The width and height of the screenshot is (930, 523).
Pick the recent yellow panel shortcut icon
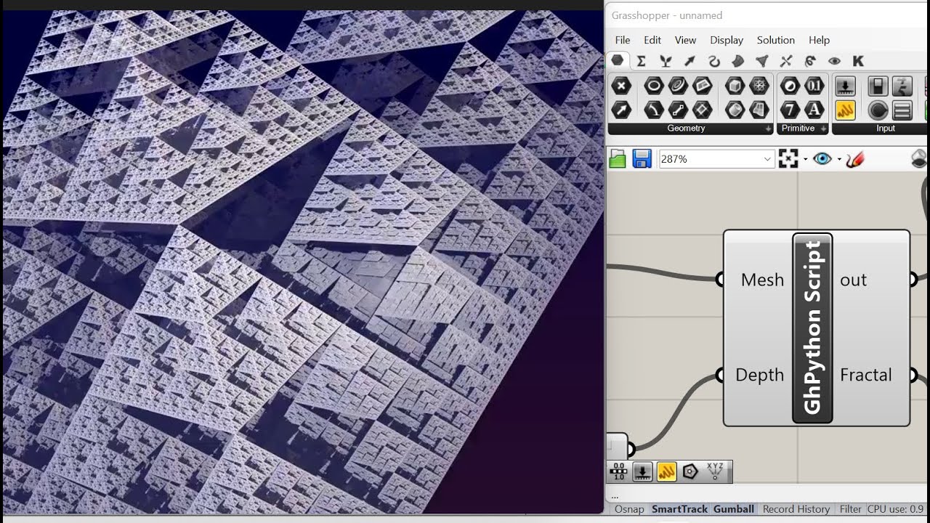tap(666, 472)
